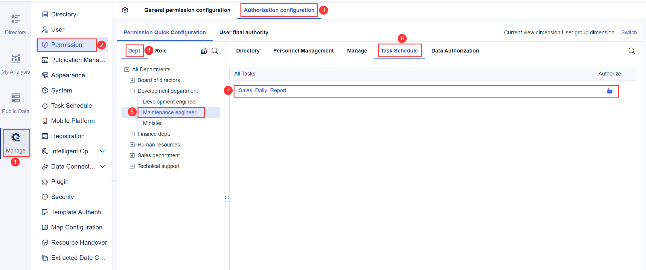Click the Switch link for view dimension
The image size is (646, 270).
pos(629,32)
